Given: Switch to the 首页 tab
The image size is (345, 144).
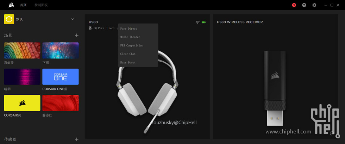Looking at the screenshot, I should point(23,5).
